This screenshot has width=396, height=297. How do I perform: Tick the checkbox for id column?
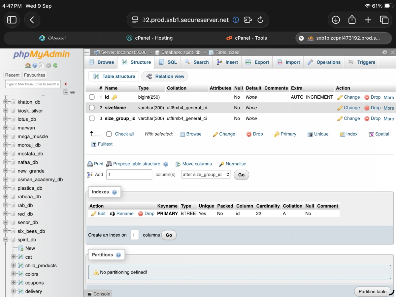pos(92,97)
